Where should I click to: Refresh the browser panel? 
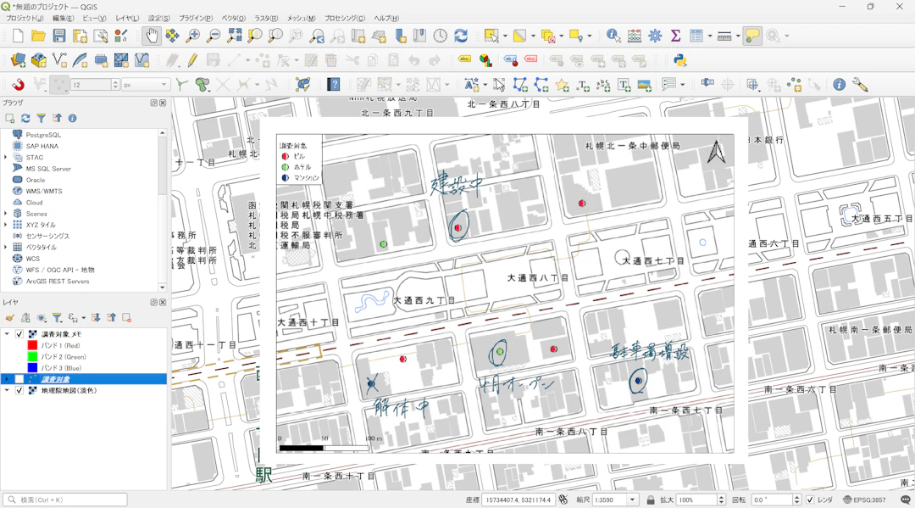tap(25, 118)
